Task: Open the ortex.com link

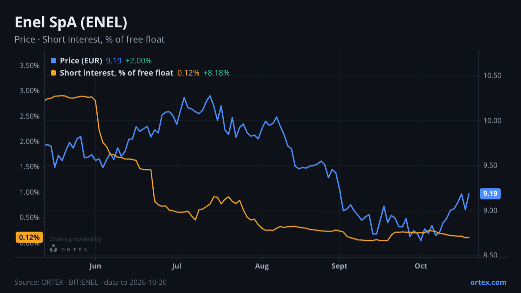Action: pos(488,282)
